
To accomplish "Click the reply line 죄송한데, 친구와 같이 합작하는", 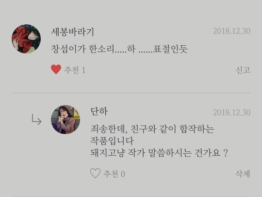I will pos(152,129).
